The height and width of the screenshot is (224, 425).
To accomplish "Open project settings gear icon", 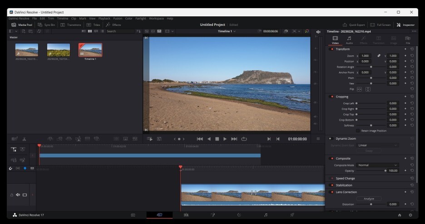I will (x=410, y=215).
